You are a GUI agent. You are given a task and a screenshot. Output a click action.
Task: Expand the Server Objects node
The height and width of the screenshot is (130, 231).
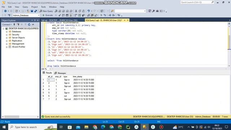[6, 38]
